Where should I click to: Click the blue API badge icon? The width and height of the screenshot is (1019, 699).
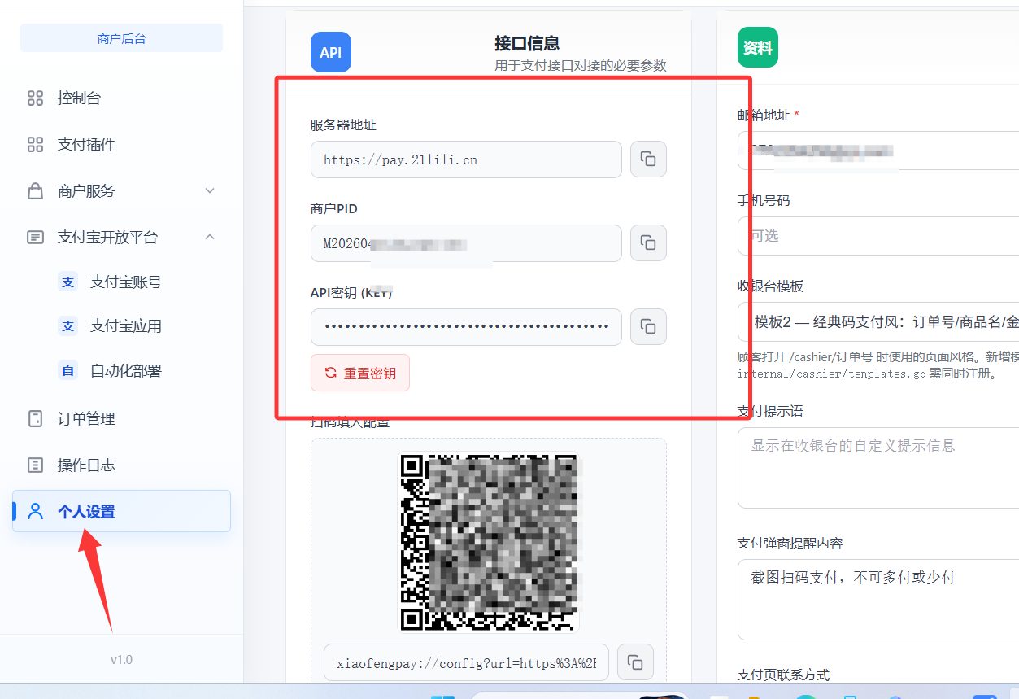pyautogui.click(x=331, y=52)
